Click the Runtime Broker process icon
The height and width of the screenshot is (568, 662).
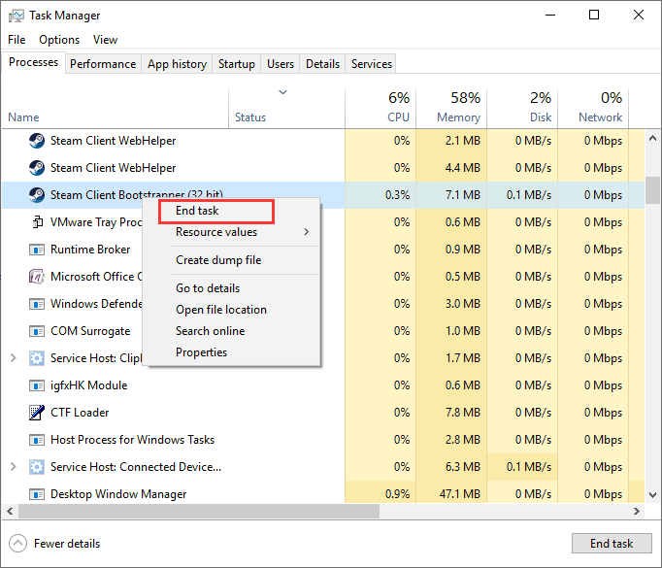(x=37, y=250)
